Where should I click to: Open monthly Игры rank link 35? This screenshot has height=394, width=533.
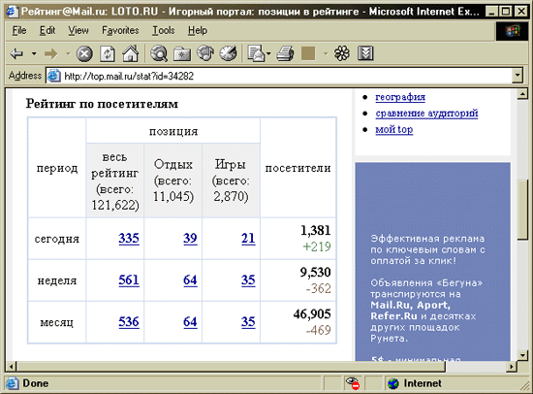[248, 322]
